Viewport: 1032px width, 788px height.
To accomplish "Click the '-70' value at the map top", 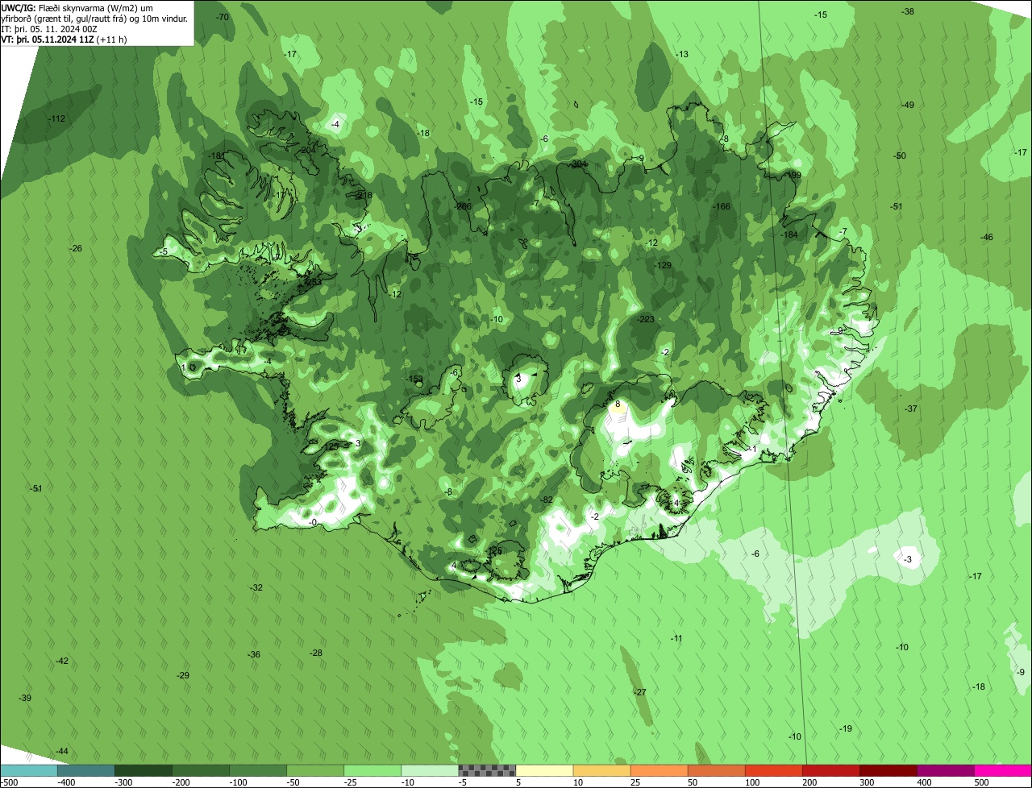I will pyautogui.click(x=223, y=17).
